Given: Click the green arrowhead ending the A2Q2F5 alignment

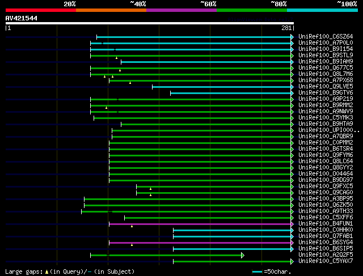Looking at the screenshot, I should pyautogui.click(x=243, y=255).
